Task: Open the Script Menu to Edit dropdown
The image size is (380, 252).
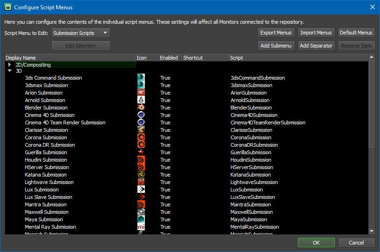Action: (81, 33)
